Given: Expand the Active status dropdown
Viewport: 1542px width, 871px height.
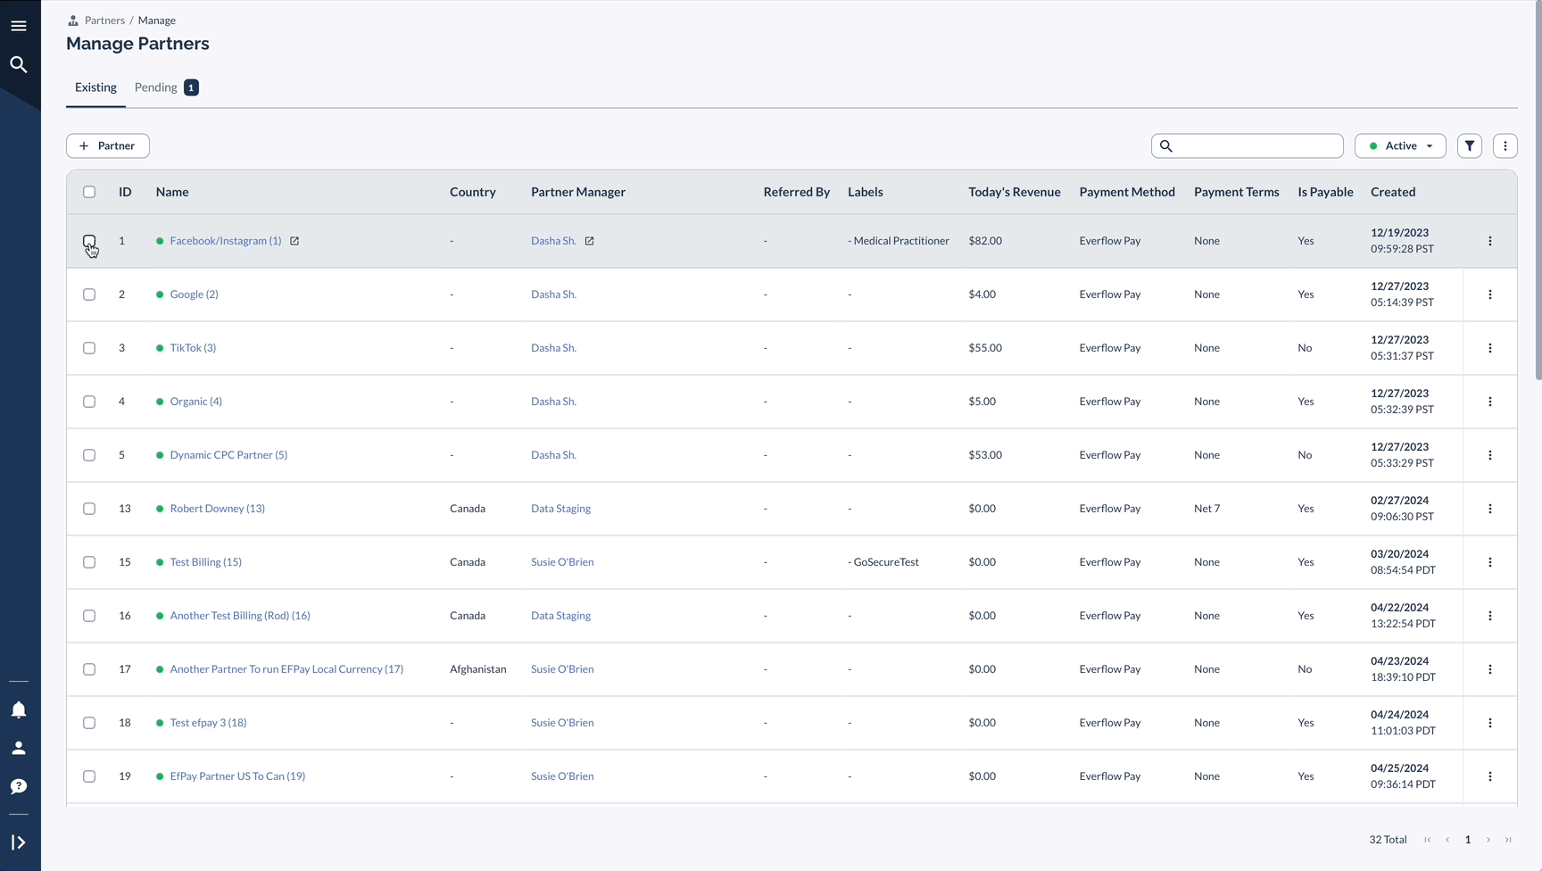Looking at the screenshot, I should 1400,145.
